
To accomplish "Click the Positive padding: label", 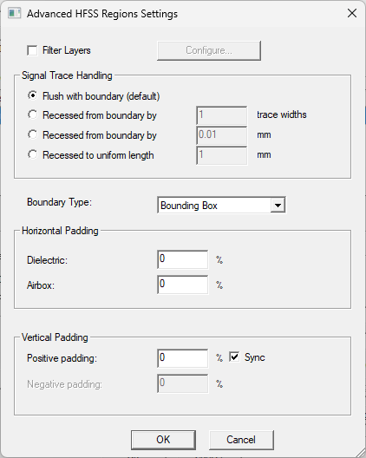I will [x=62, y=358].
